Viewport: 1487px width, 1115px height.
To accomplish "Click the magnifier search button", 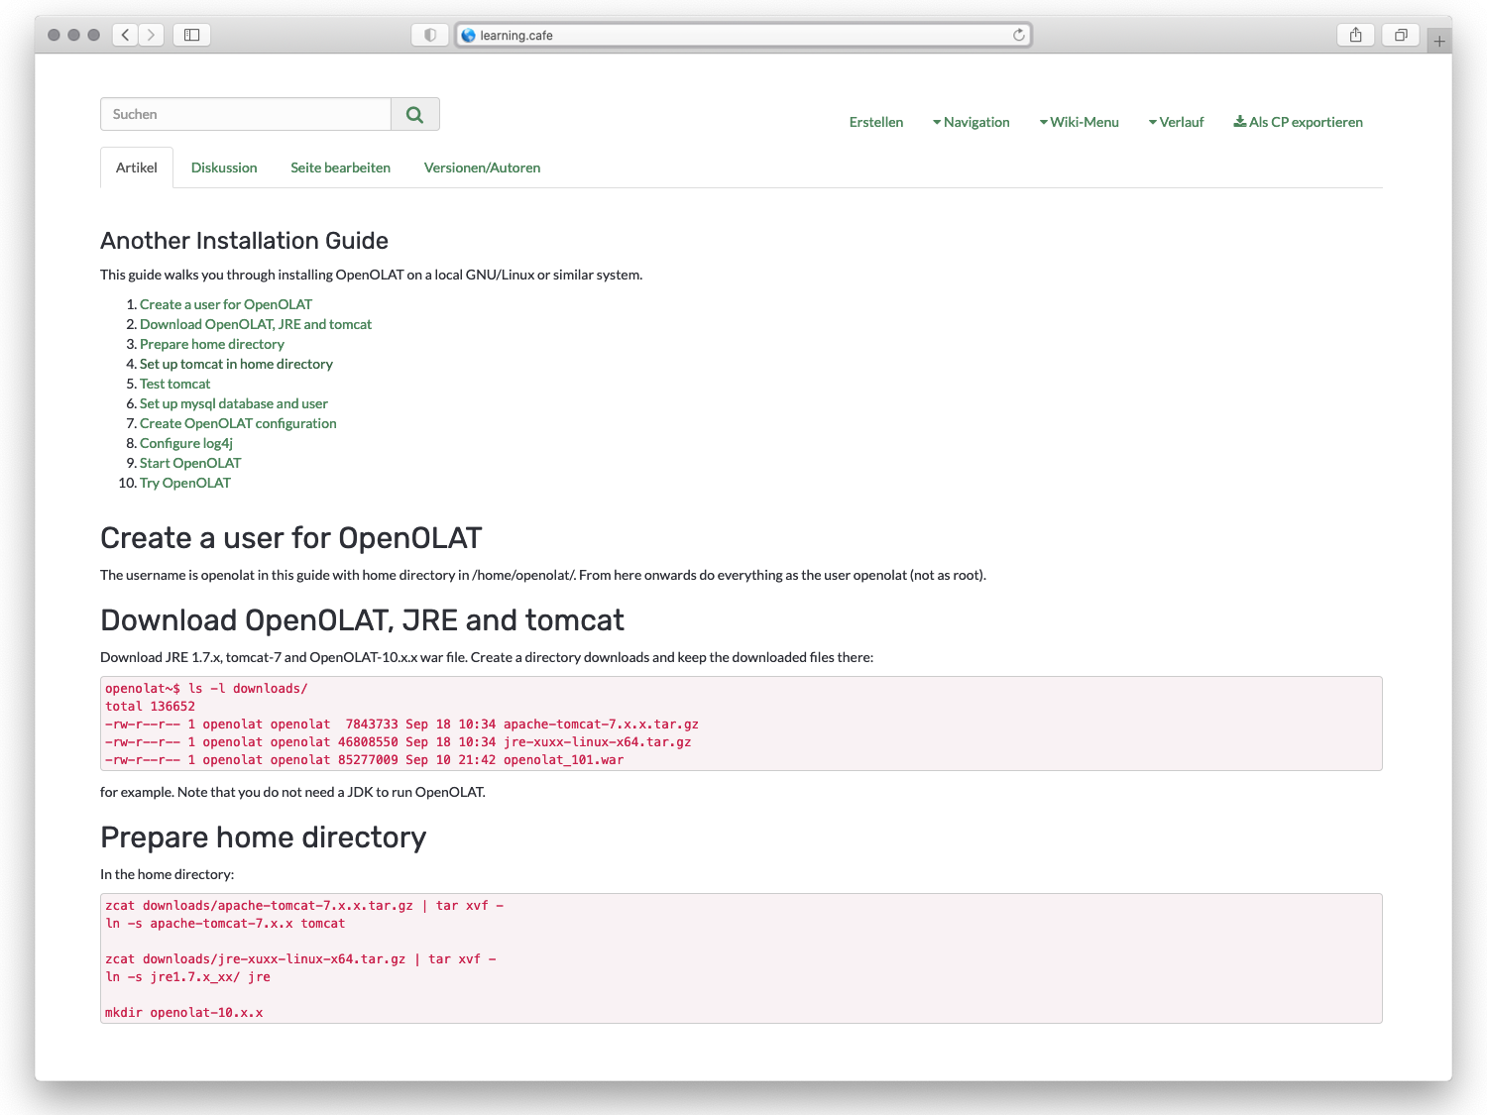I will tap(415, 114).
